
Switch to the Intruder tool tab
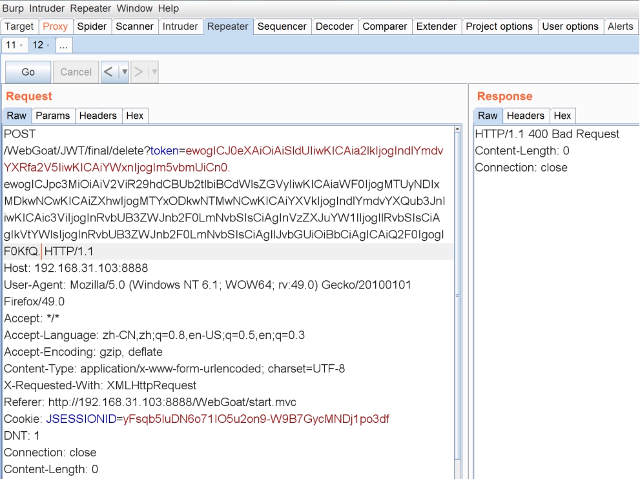tap(180, 26)
